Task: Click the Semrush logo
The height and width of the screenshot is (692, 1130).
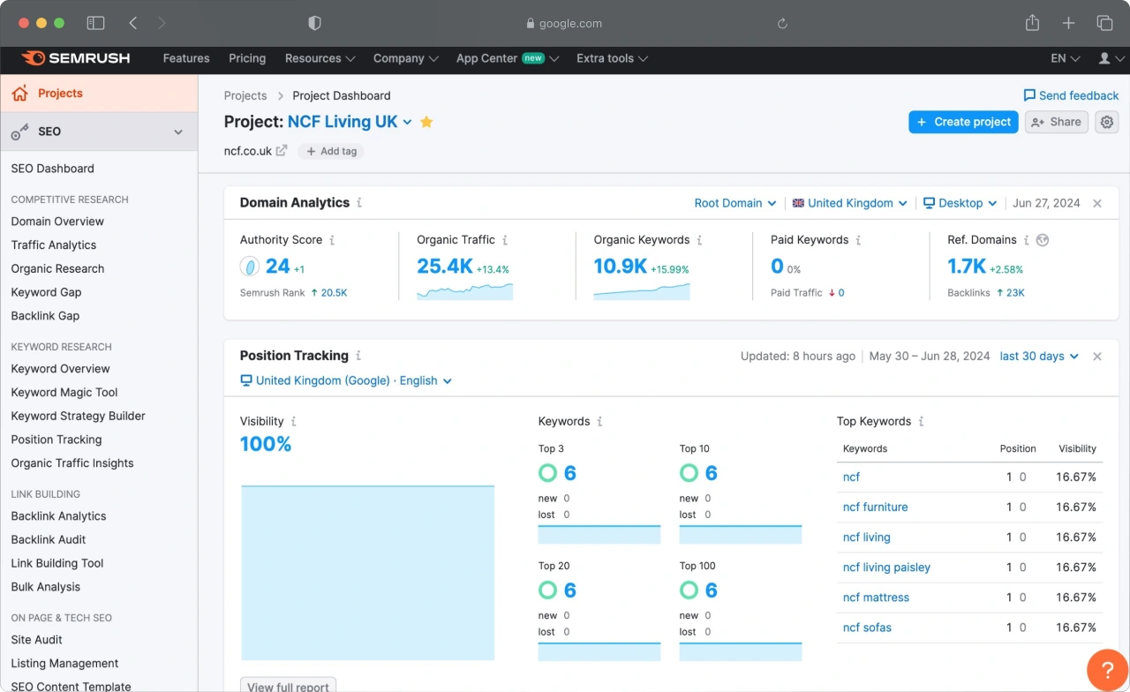Action: 76,58
